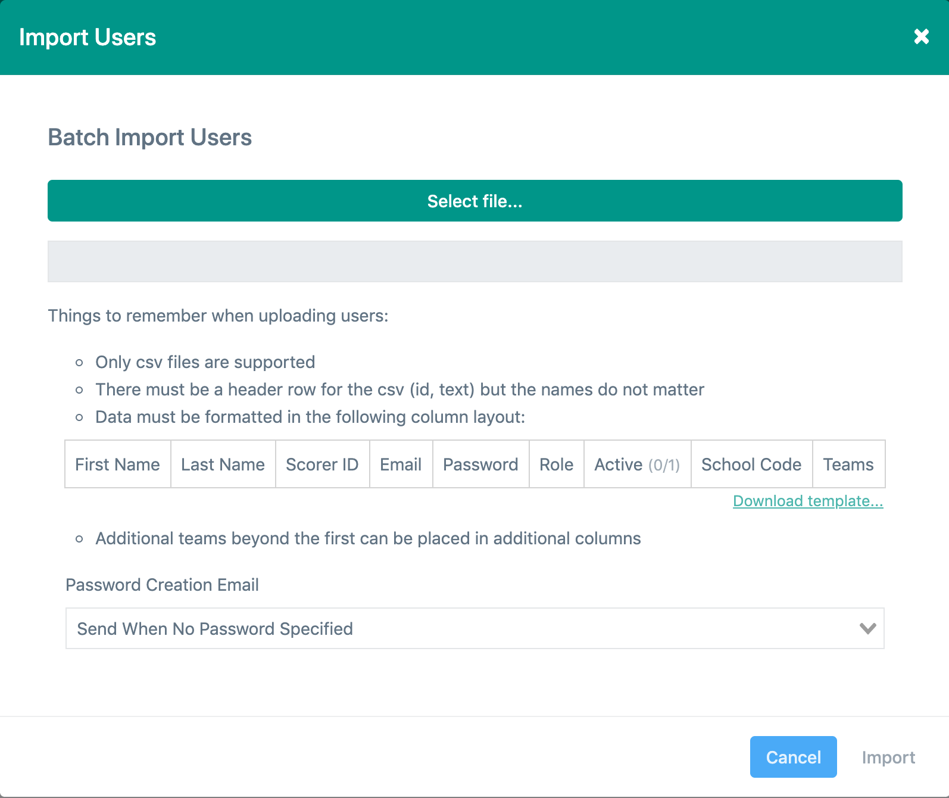Close the Import Users dialog
Image resolution: width=949 pixels, height=798 pixels.
(x=921, y=37)
